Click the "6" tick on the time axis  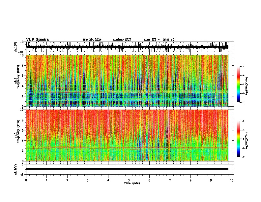(150, 180)
